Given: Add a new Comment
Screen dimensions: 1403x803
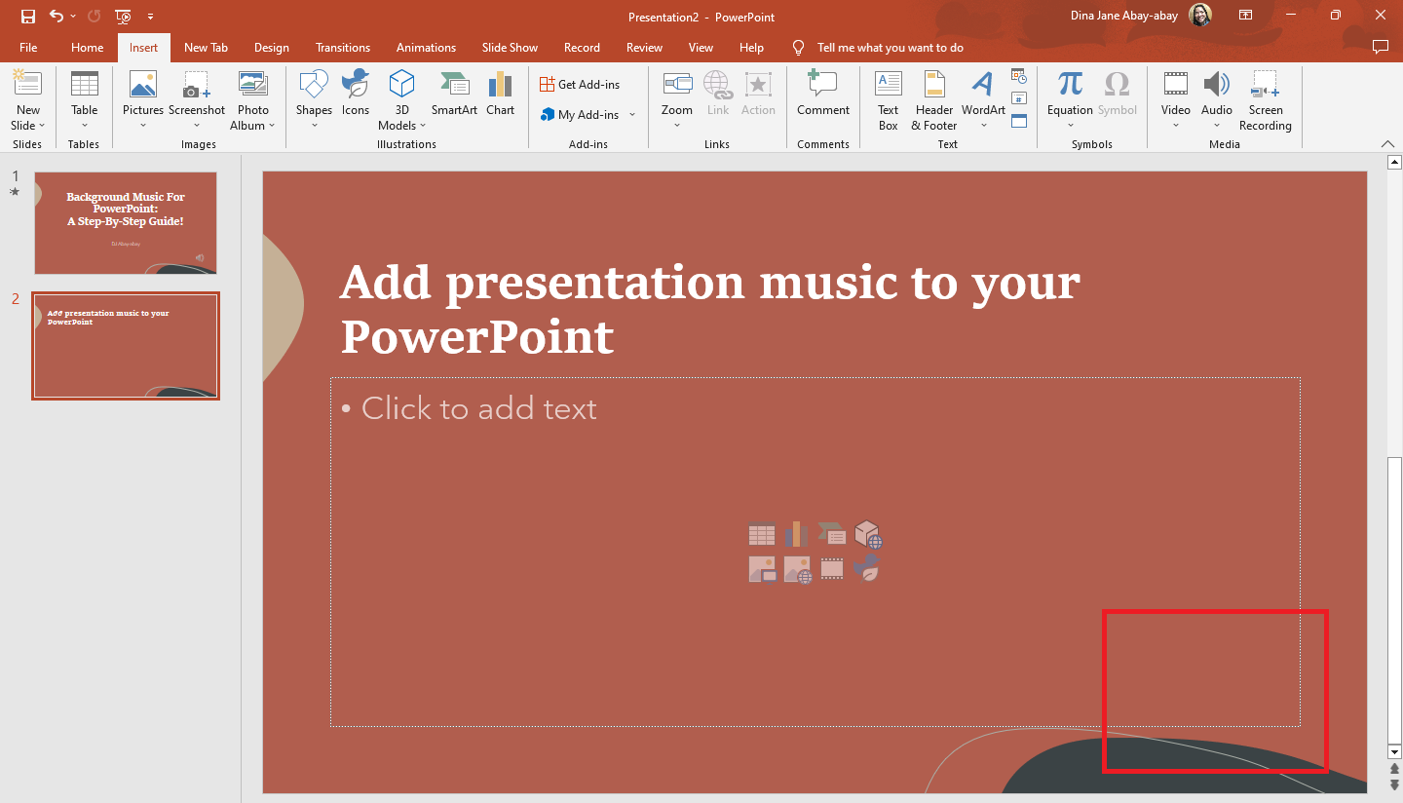Looking at the screenshot, I should click(822, 93).
